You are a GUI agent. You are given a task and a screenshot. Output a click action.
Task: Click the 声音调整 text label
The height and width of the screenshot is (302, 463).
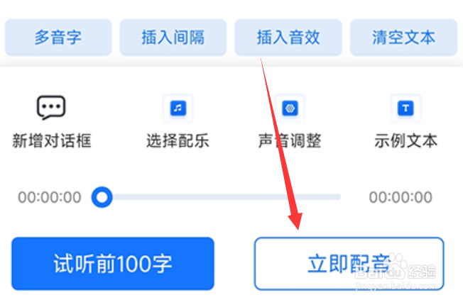pos(290,140)
